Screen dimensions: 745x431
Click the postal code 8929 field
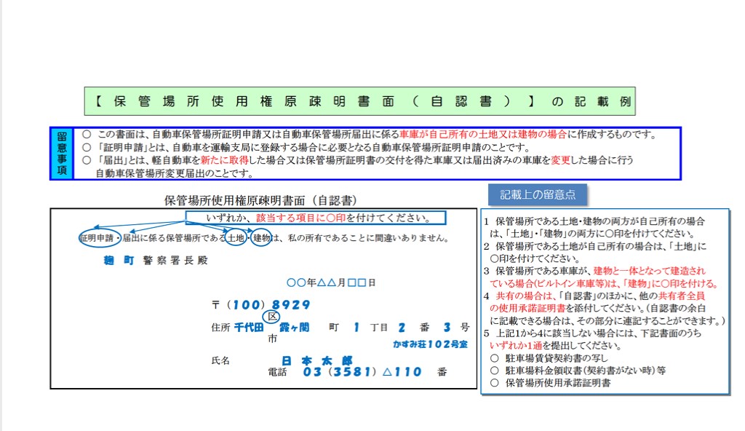point(291,305)
